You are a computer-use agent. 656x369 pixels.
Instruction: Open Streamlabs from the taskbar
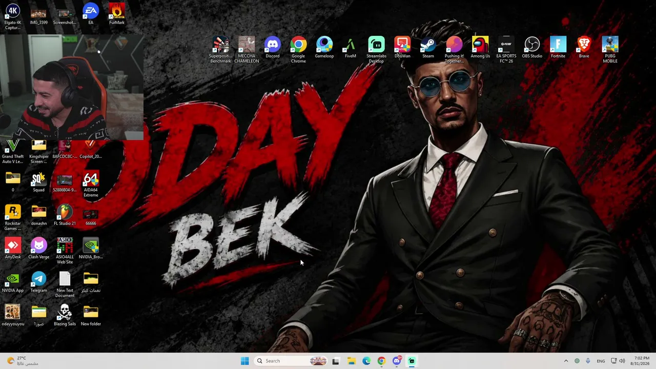(412, 361)
